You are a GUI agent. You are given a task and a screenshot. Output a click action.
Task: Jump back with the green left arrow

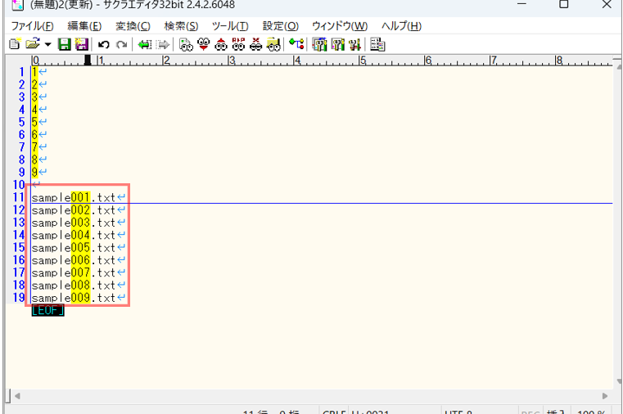tap(145, 44)
